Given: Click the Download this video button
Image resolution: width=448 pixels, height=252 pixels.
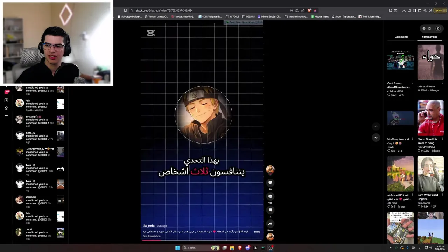Looking at the screenshot, I should pyautogui.click(x=241, y=22).
